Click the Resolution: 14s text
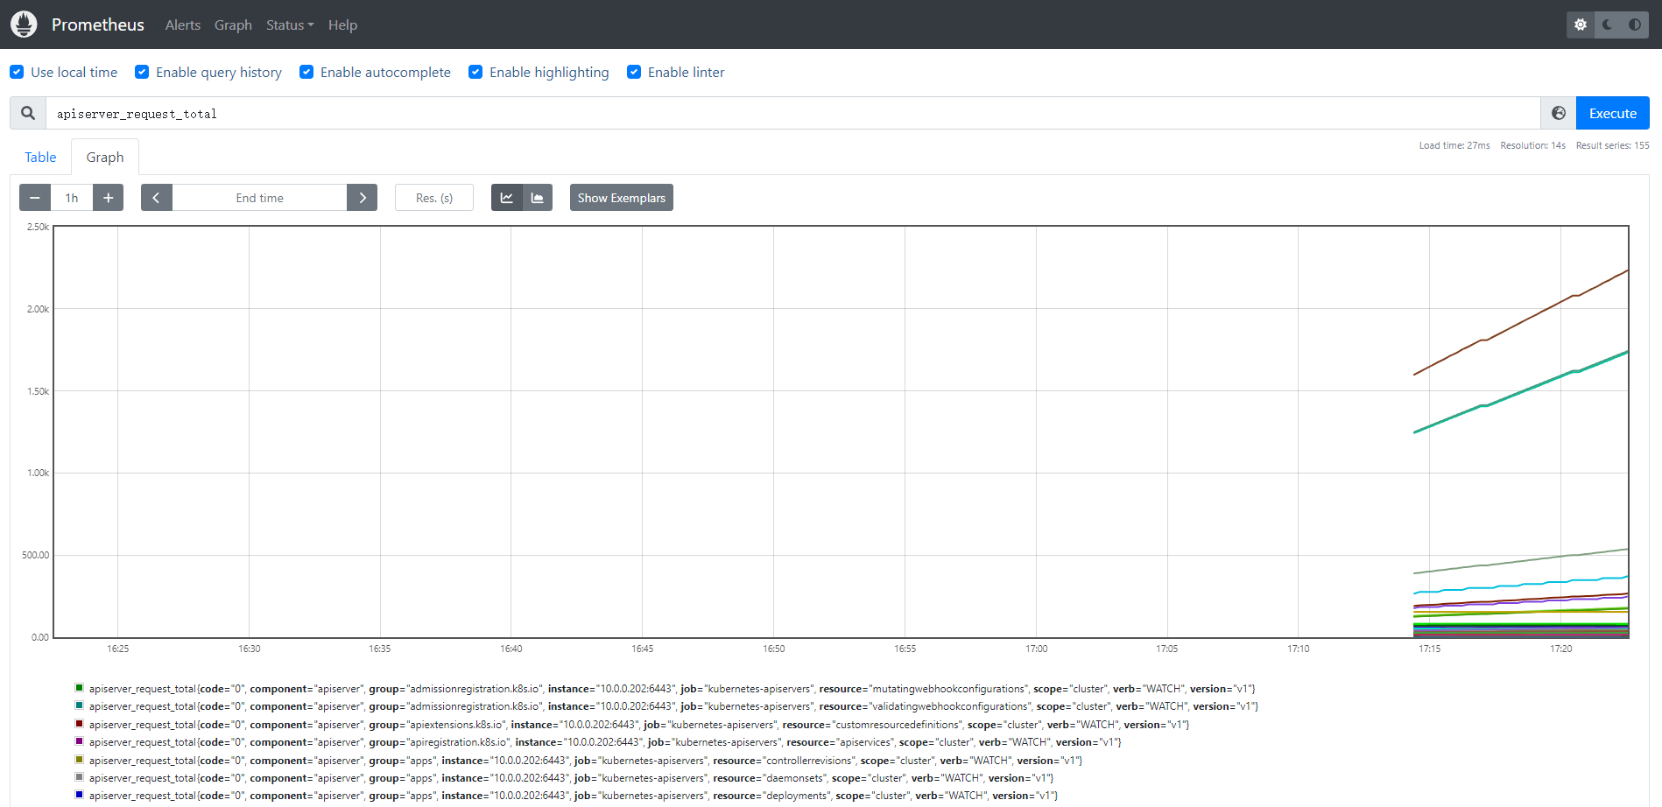Viewport: 1662px width, 807px height. click(1533, 145)
